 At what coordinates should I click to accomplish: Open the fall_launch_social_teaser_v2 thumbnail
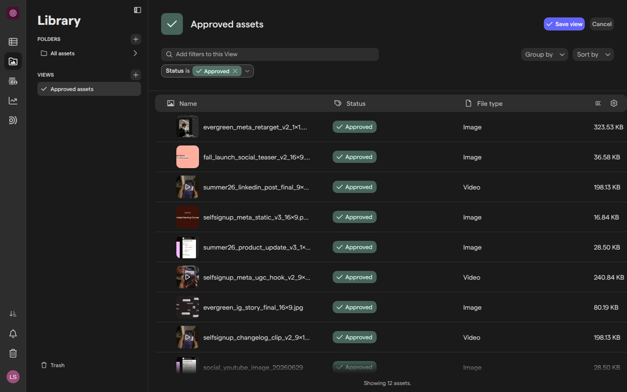(188, 157)
